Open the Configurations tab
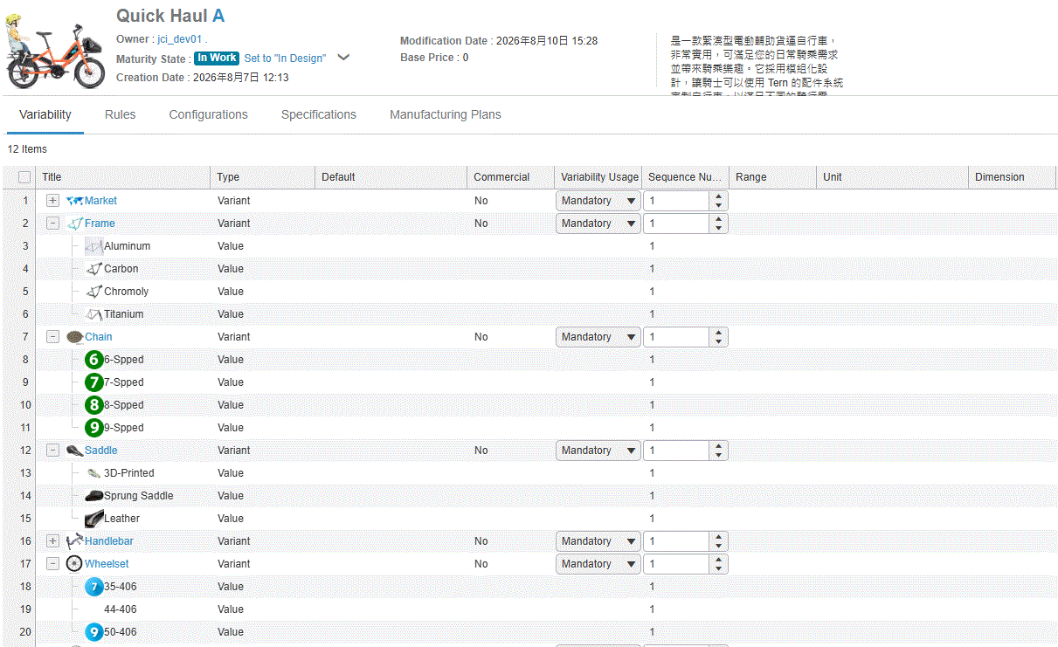 point(209,114)
